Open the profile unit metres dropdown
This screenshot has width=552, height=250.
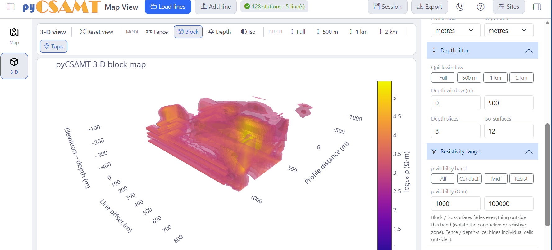456,30
